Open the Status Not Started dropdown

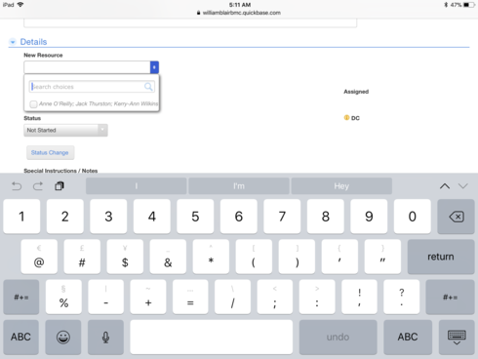[65, 130]
